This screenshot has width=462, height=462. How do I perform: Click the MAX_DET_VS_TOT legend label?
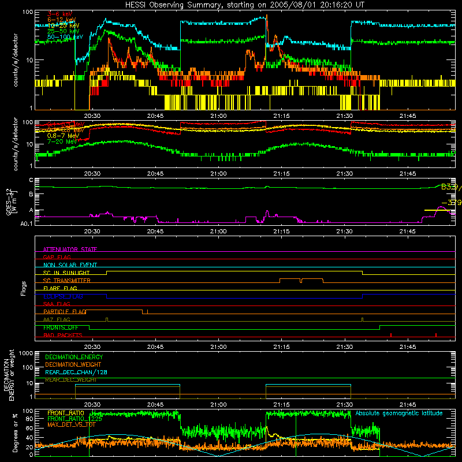[x=72, y=424]
